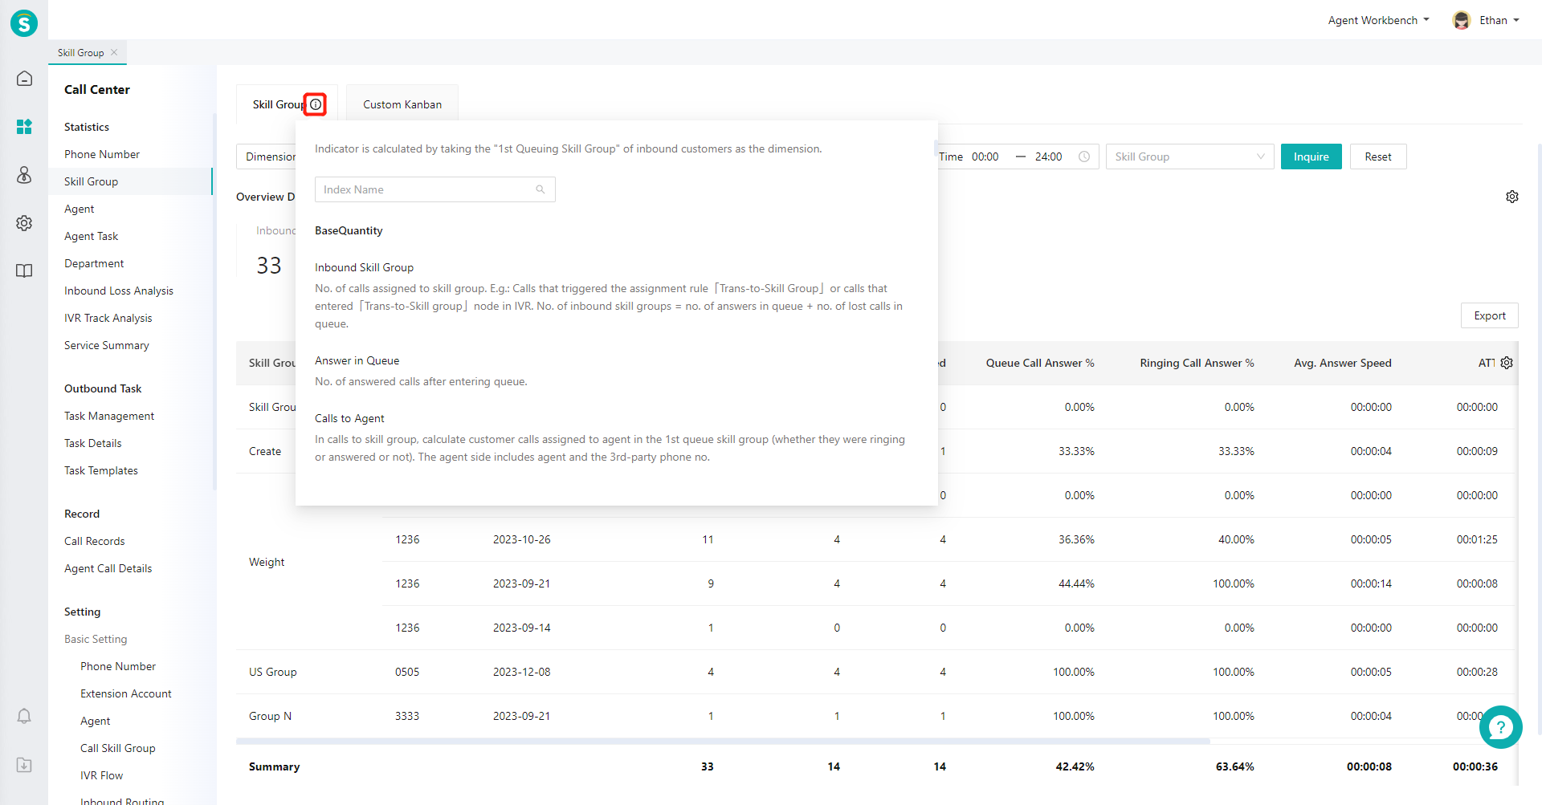Click Ethan's avatar picture
Screen dimensions: 1542x805
point(1462,20)
